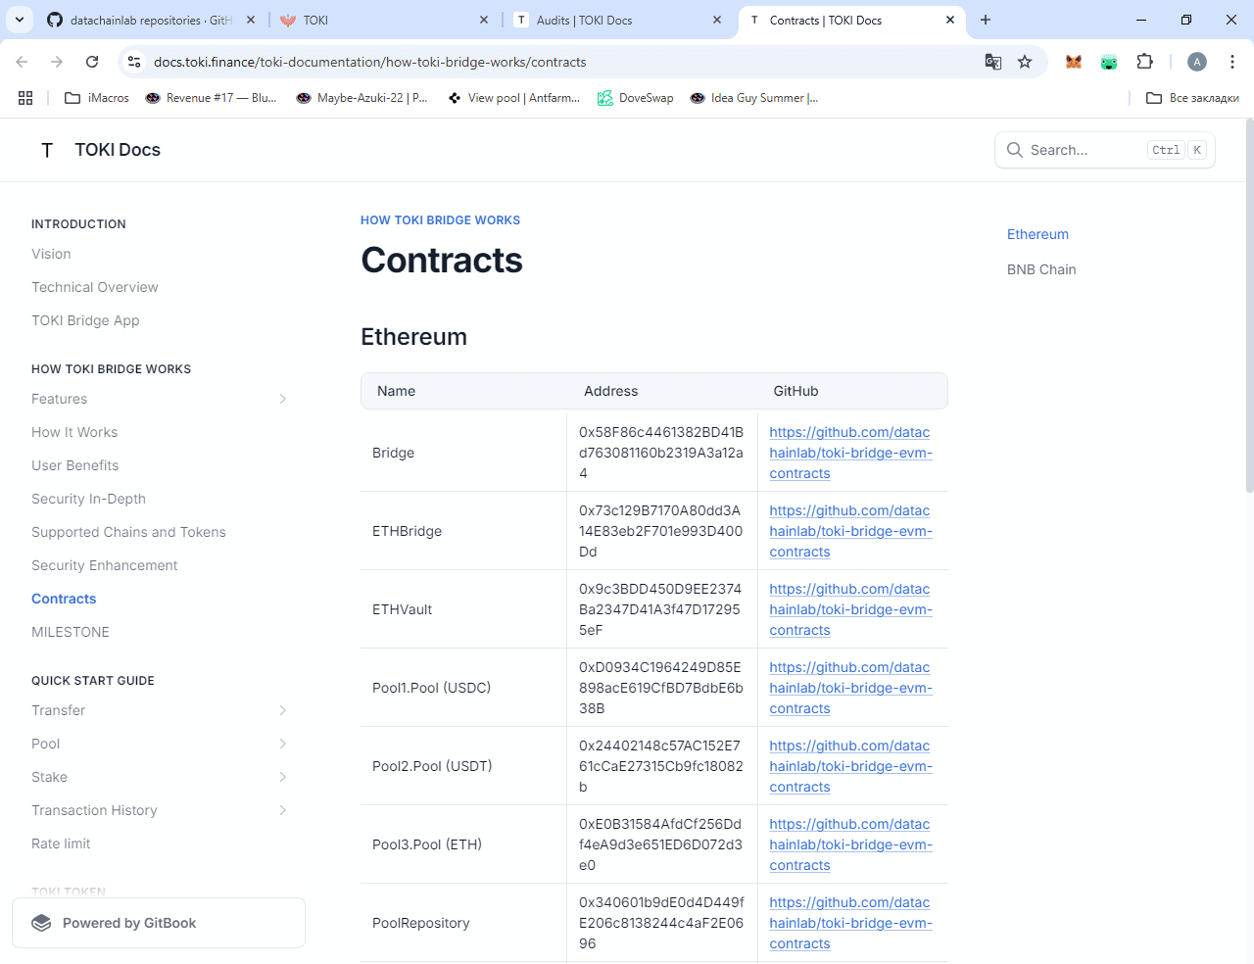Open the Pool3.Pool (ETH) GitHub link
Screen dimensions: 1254x964
coord(850,844)
